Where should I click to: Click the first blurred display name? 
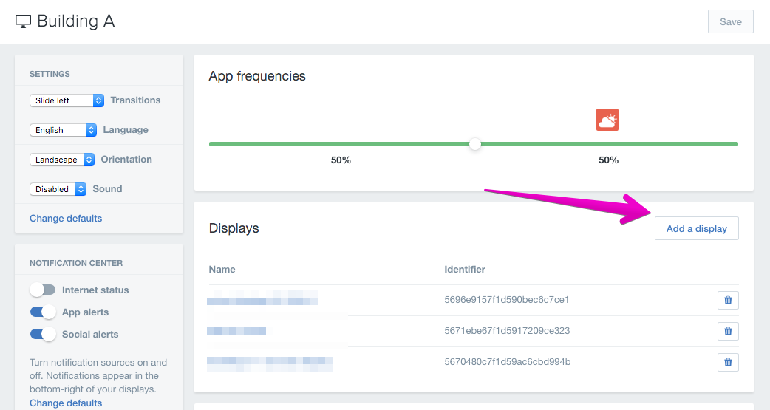(x=262, y=298)
